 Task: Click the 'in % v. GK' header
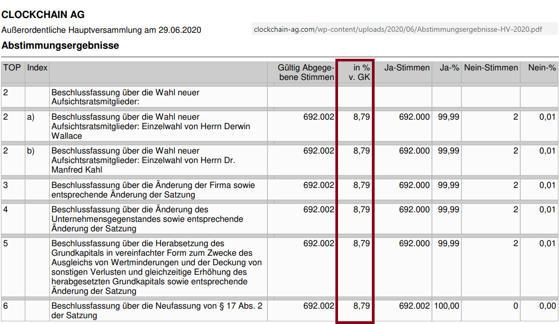[359, 73]
